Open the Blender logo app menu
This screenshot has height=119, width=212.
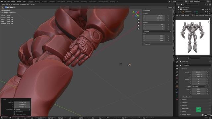(2, 1)
